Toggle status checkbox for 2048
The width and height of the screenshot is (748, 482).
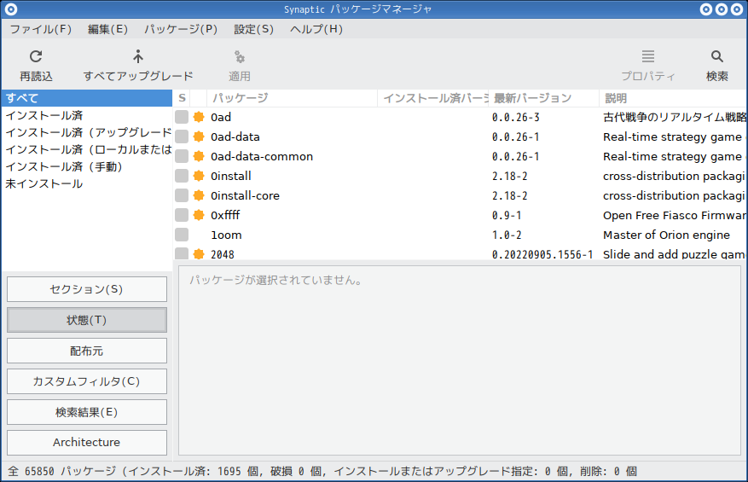(x=182, y=254)
